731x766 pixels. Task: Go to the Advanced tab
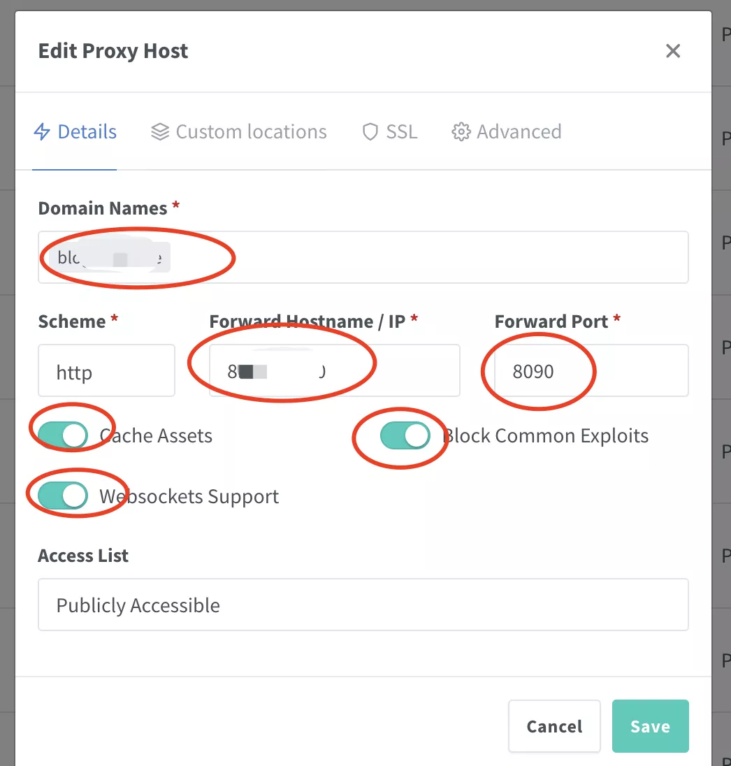(519, 132)
